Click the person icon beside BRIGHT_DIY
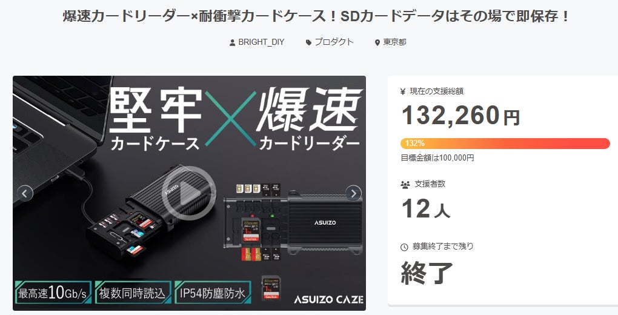Viewport: 618px width, 315px height. [233, 42]
